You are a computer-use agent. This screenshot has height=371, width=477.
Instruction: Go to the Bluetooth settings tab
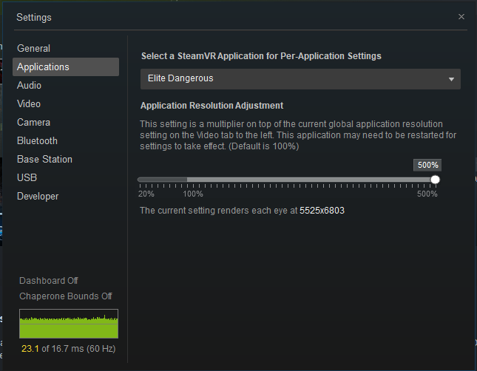38,141
